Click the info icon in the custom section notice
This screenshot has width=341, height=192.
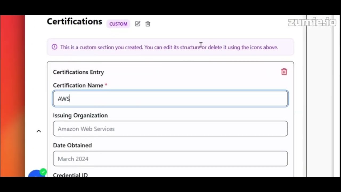55,47
